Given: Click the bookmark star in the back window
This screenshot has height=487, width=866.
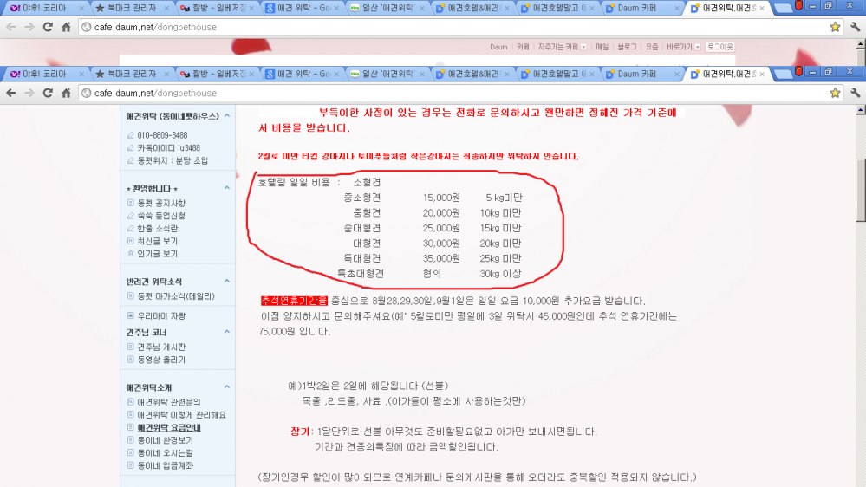Looking at the screenshot, I should 835,27.
